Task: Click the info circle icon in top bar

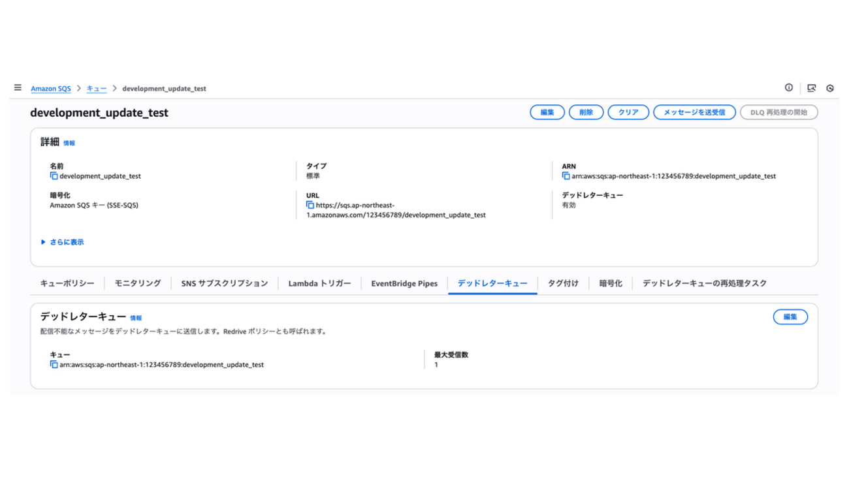Action: [789, 87]
